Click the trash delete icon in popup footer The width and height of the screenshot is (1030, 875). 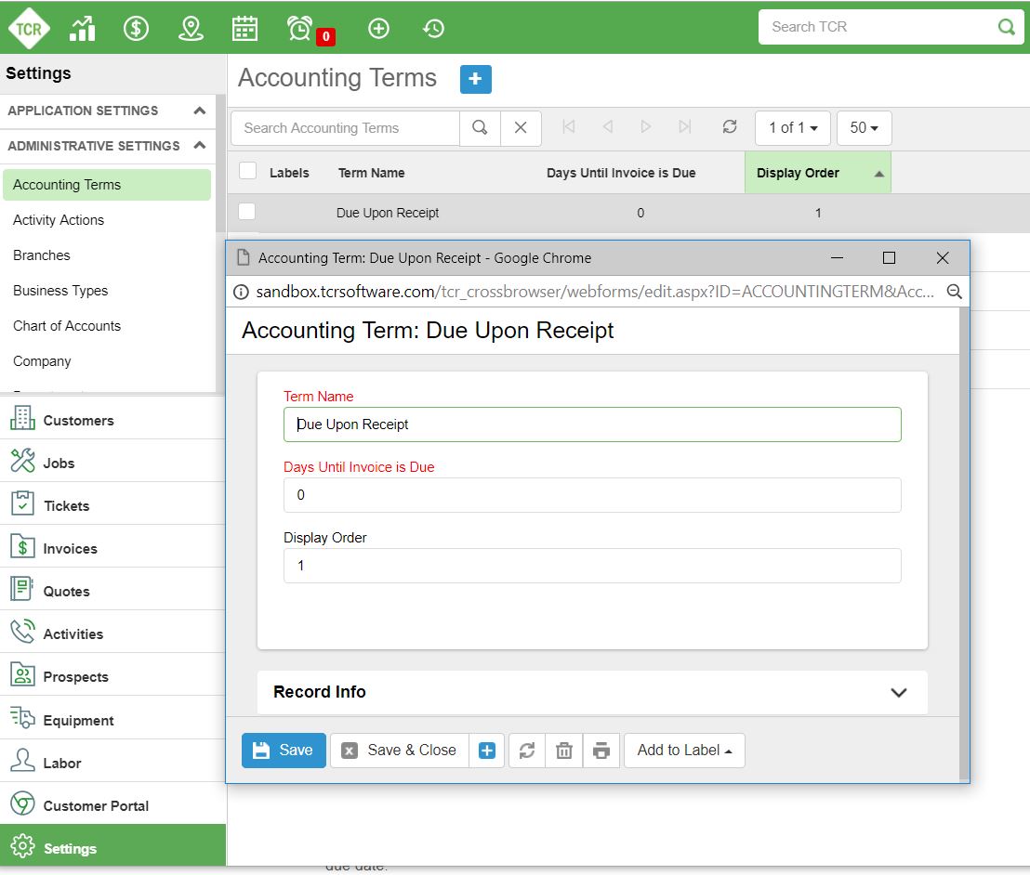click(564, 751)
